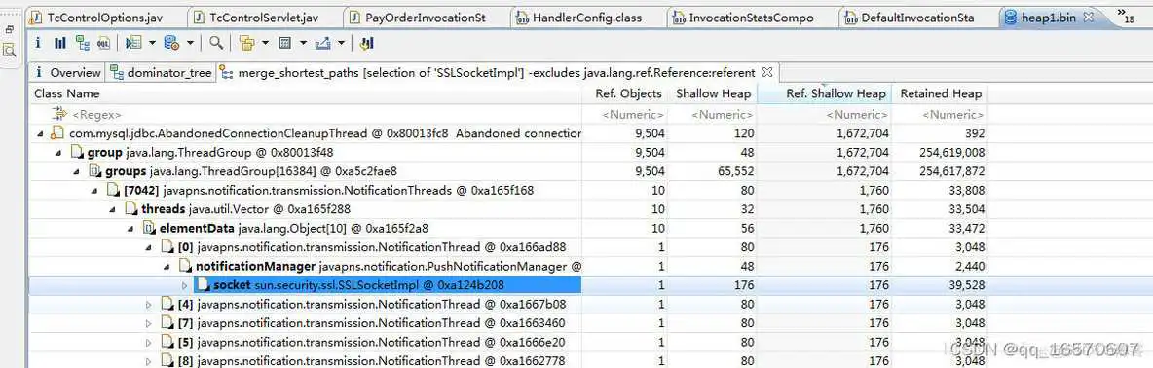Sort by Shallow Heap column header
Screen dimensions: 1153x368
[712, 93]
